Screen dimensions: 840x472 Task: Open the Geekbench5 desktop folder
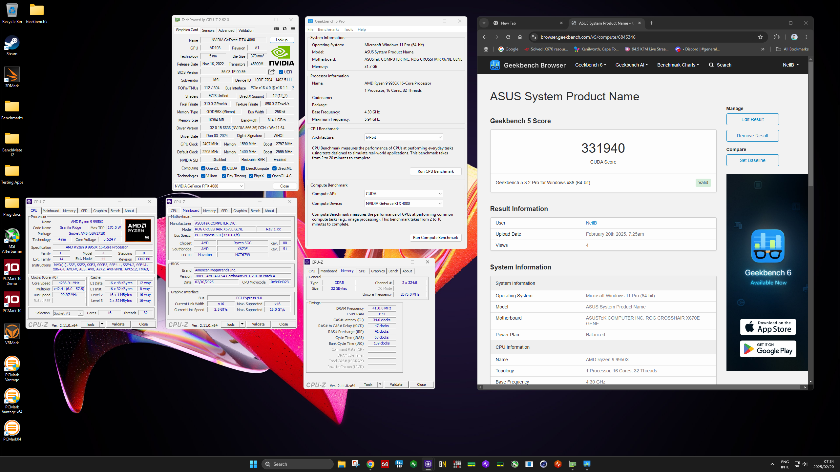tap(36, 13)
